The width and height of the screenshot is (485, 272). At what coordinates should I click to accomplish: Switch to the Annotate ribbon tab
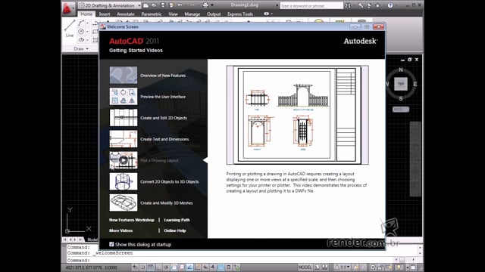click(x=126, y=14)
